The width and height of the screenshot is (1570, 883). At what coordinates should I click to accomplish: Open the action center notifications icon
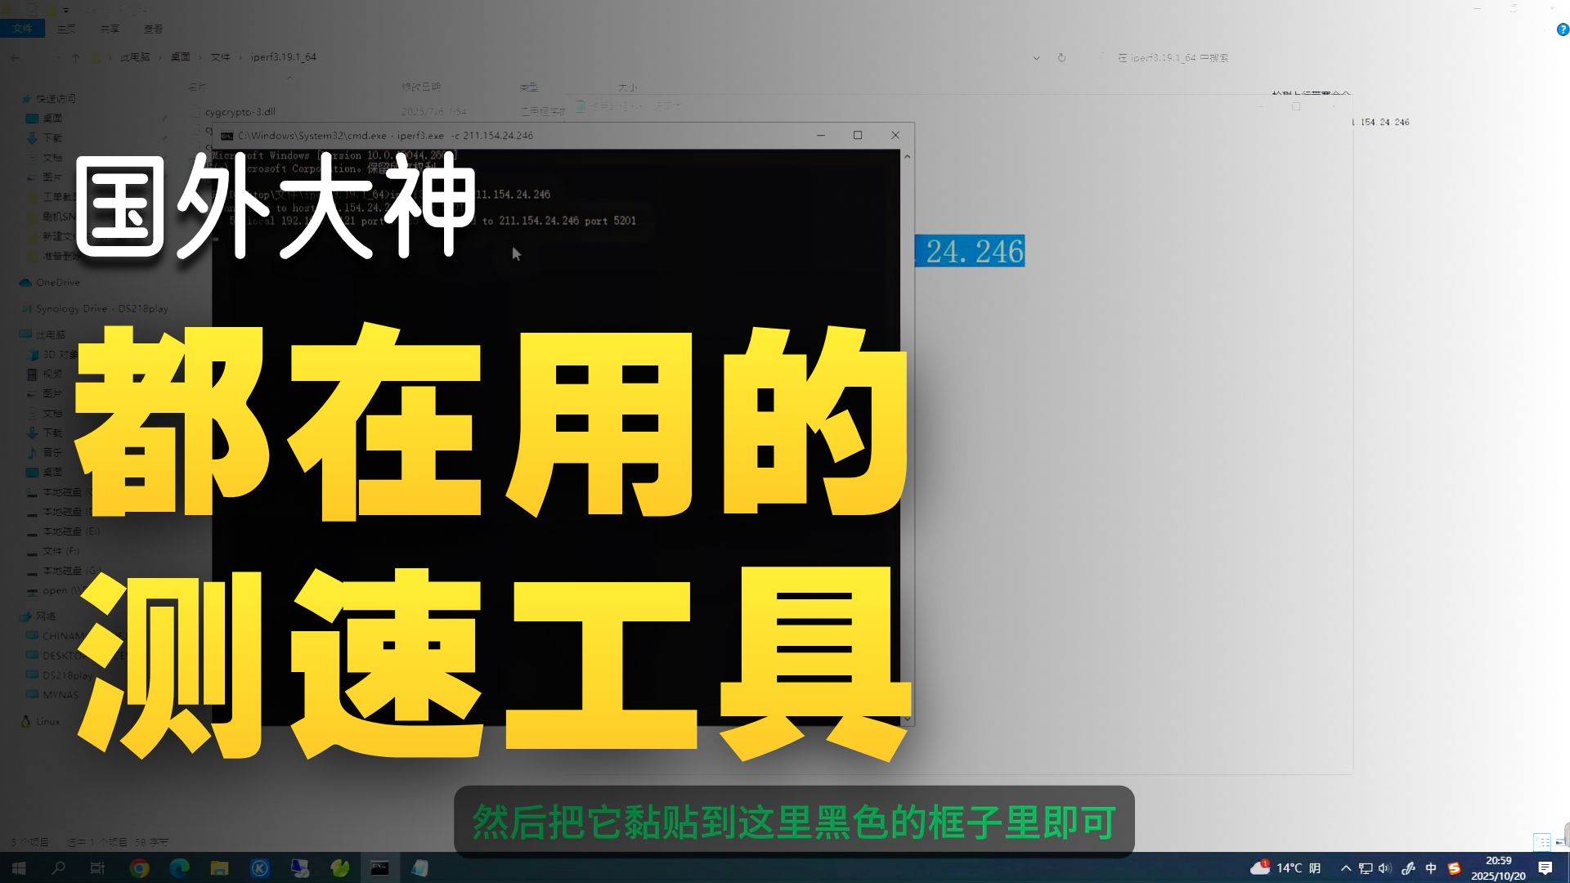(x=1545, y=867)
